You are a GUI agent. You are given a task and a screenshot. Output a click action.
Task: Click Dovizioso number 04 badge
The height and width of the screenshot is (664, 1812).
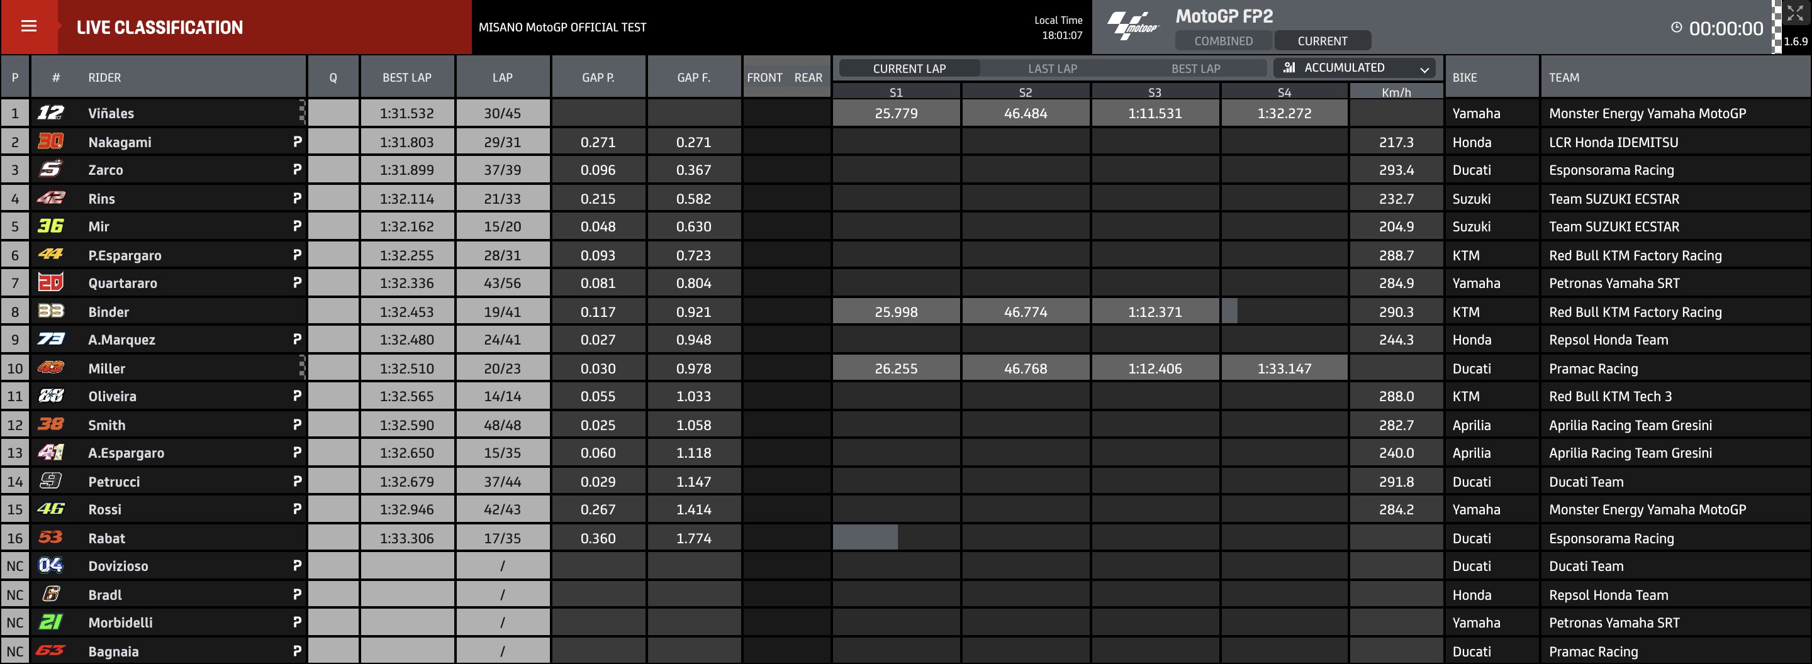50,565
